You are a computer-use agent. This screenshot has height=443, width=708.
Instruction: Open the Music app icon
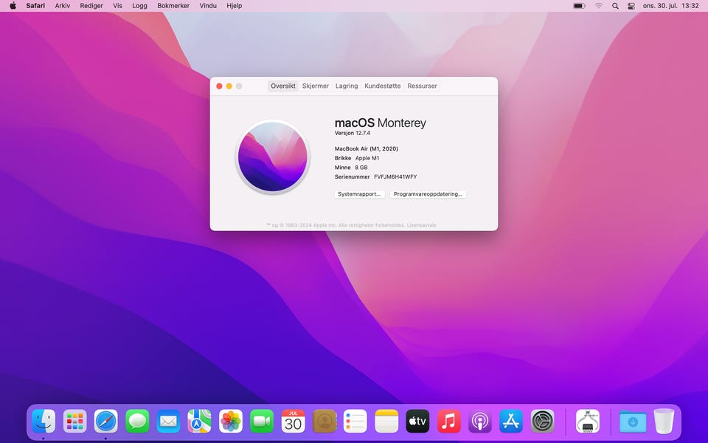click(x=448, y=421)
